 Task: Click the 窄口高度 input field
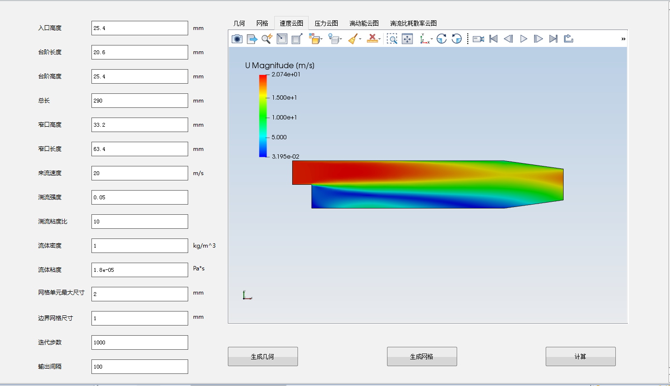coord(140,125)
